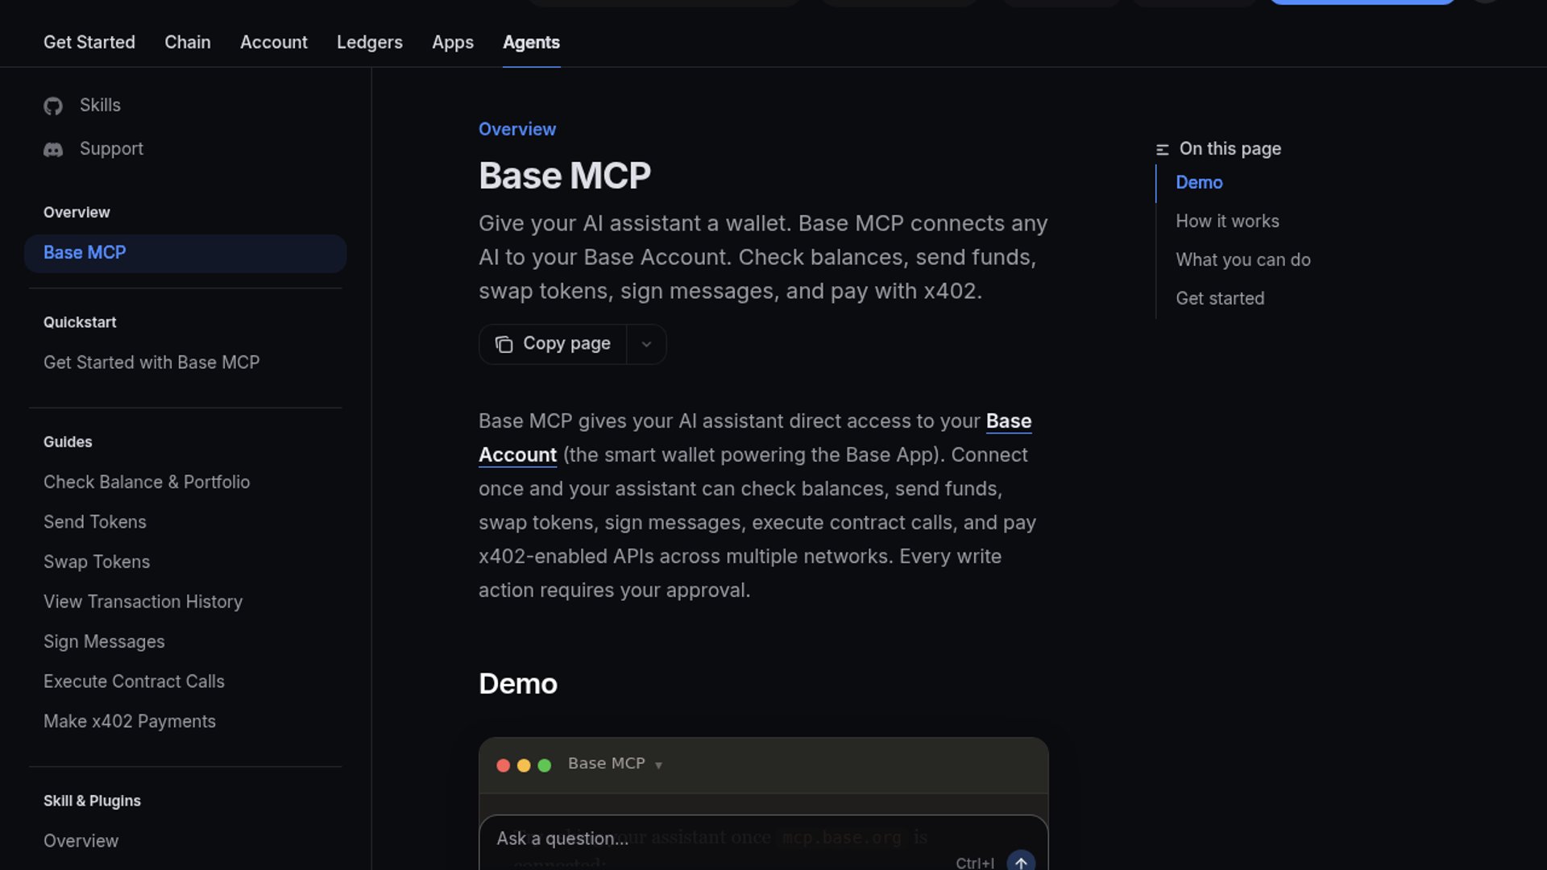Open Overview under Skill & Plugins

point(81,841)
